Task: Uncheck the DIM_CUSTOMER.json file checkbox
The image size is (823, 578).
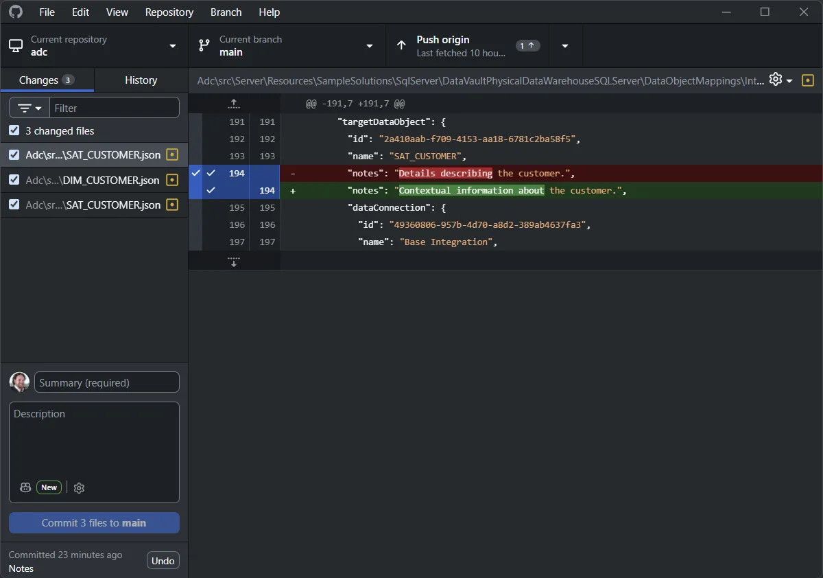Action: (x=14, y=180)
